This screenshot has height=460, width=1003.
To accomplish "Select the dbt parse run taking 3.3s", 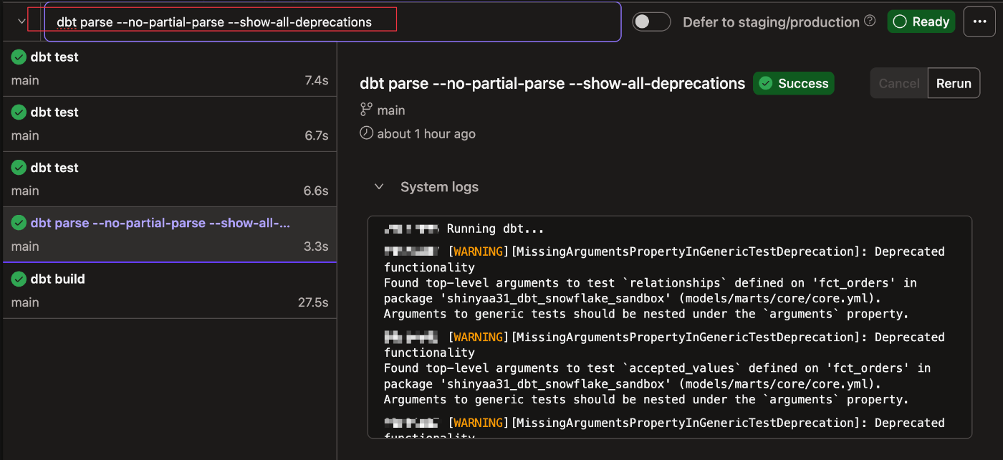I will coord(170,234).
